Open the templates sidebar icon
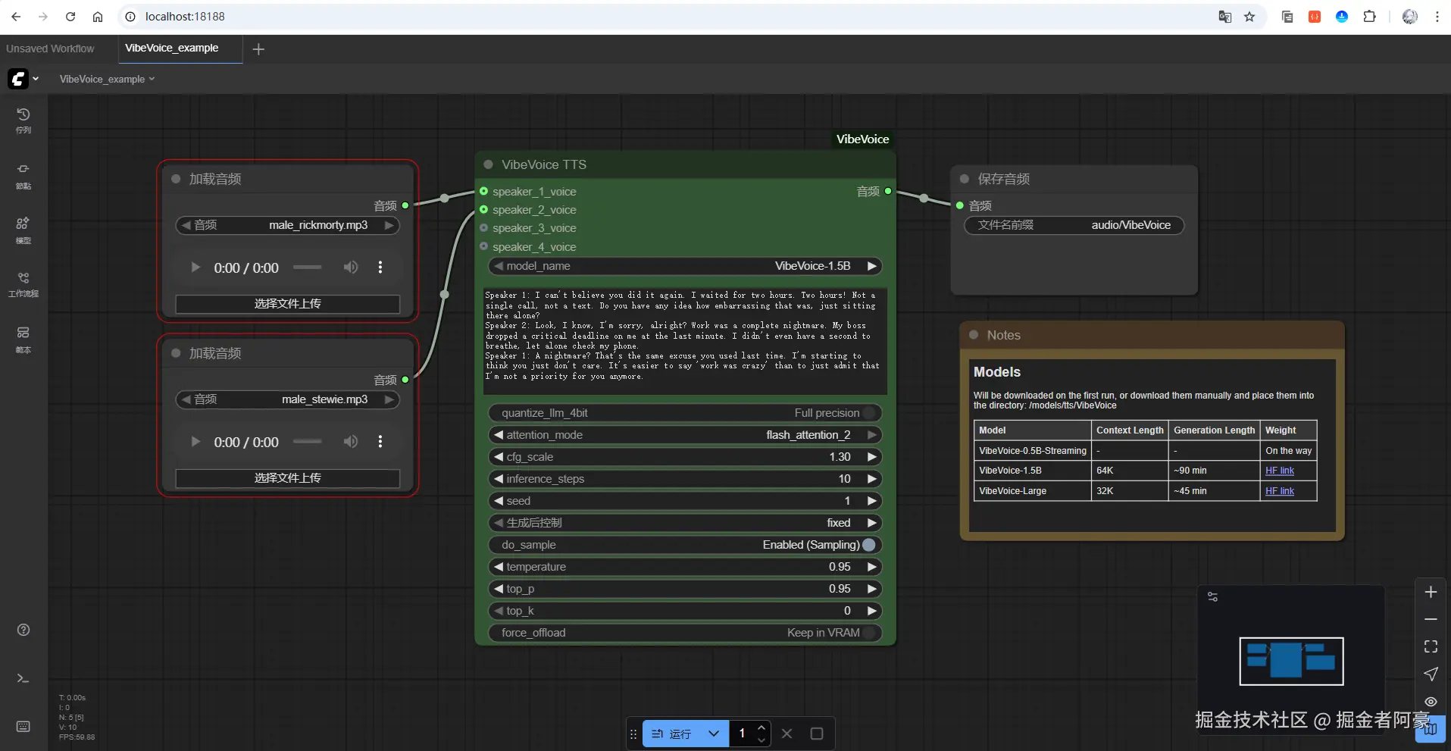The image size is (1451, 751). [x=23, y=339]
